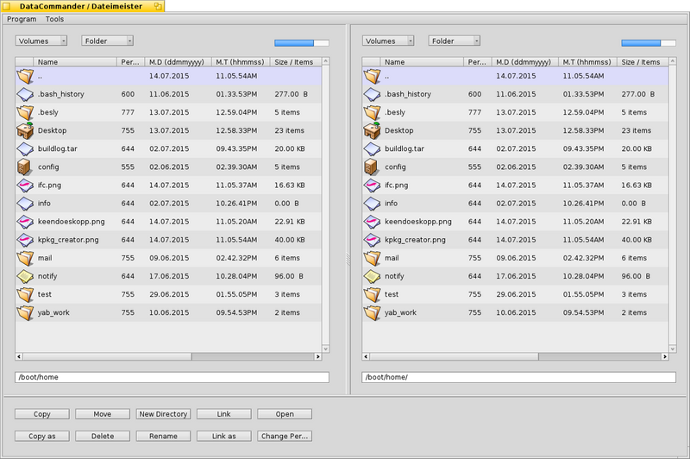
Task: Click the kpkg_creator.png icon in right pane
Action: 372,240
